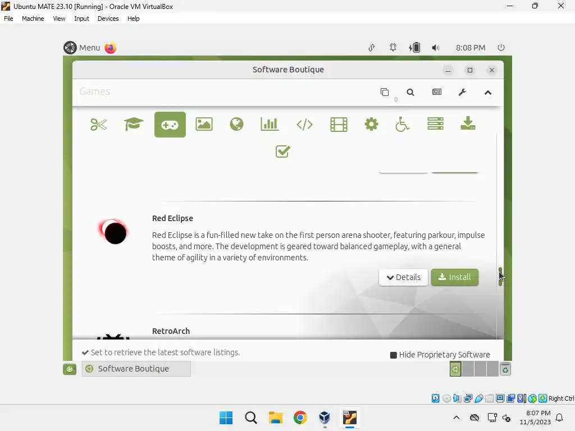Open the Sound & Video film strip icon
575x431 pixels.
pyautogui.click(x=339, y=125)
